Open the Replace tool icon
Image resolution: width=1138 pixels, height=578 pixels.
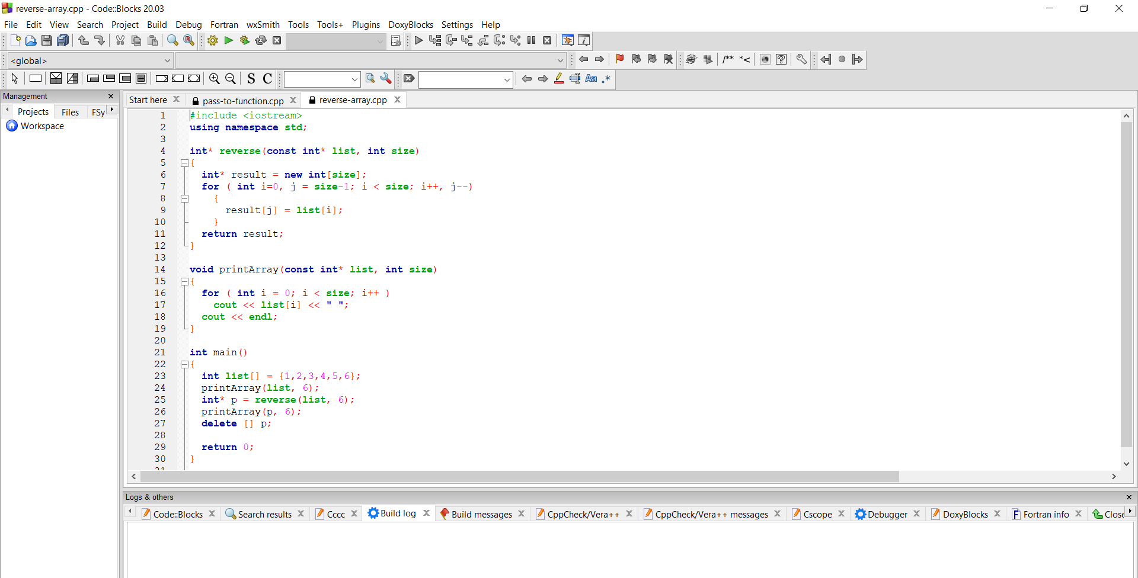tap(188, 40)
